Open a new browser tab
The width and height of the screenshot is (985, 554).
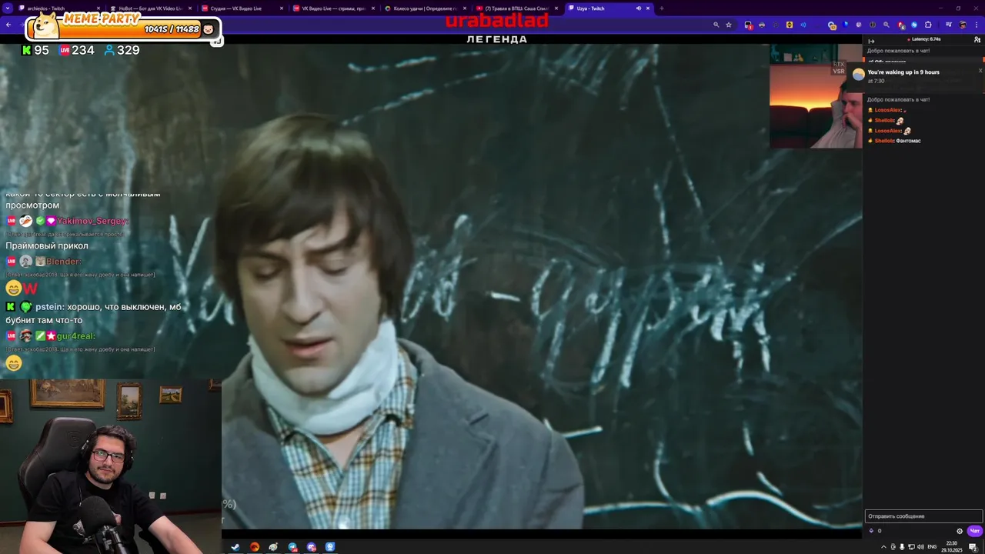(x=662, y=8)
